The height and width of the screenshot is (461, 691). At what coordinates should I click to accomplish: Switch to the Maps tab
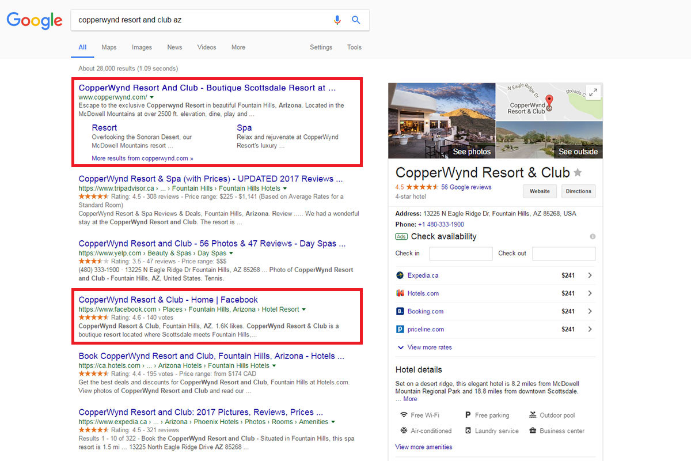pos(109,47)
